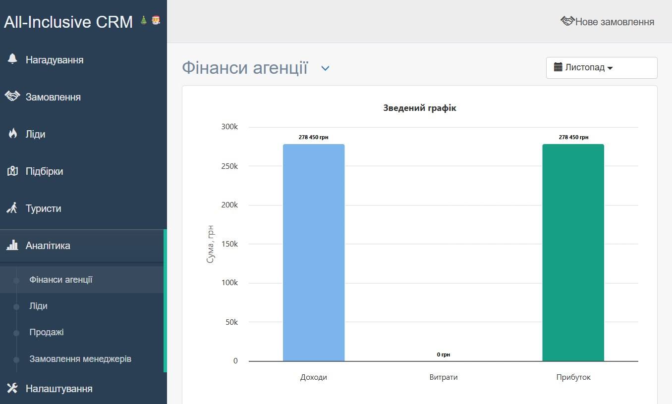Click the bar chart icon beside Аналітика

coord(12,246)
